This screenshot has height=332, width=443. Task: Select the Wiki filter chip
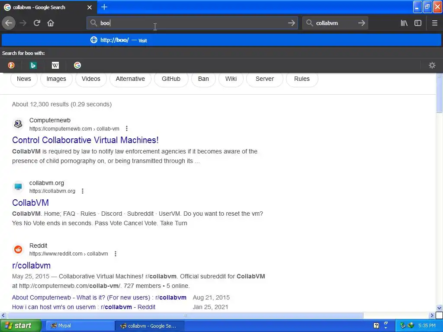click(231, 79)
